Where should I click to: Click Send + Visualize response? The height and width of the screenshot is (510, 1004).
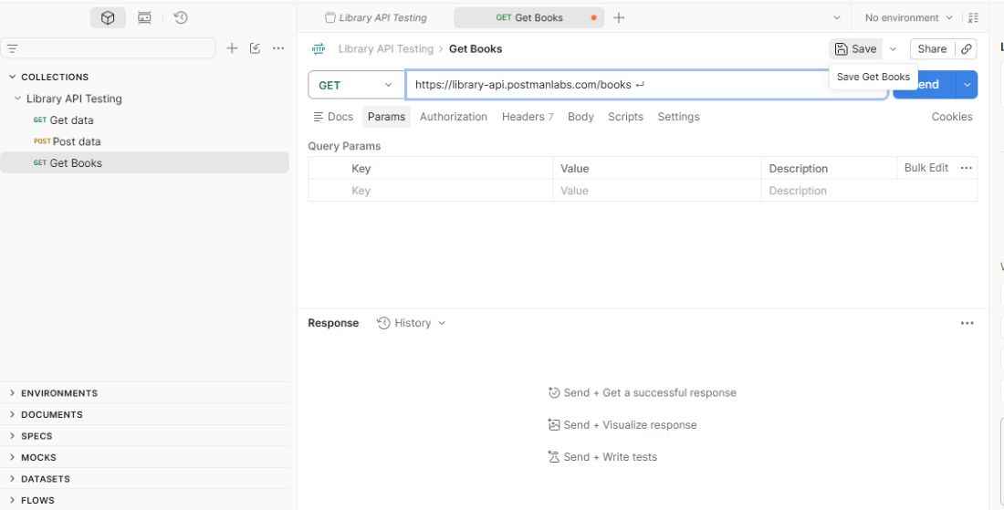(x=622, y=425)
